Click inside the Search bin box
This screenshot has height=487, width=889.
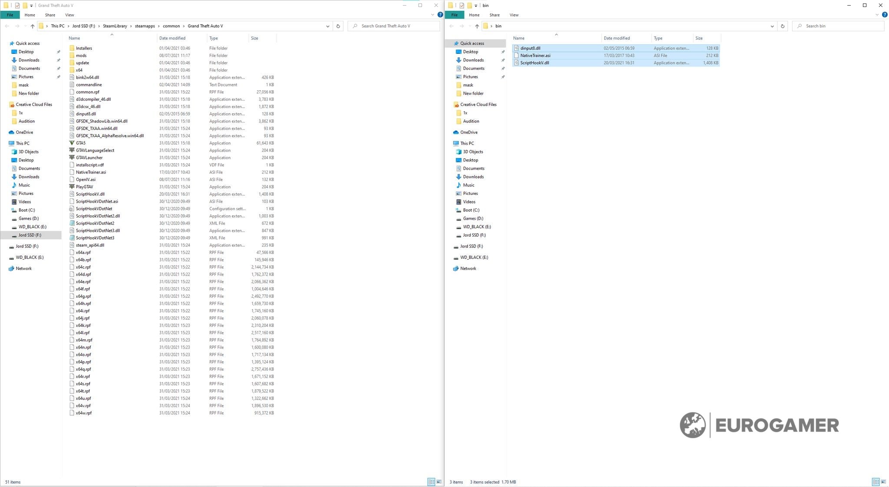838,26
